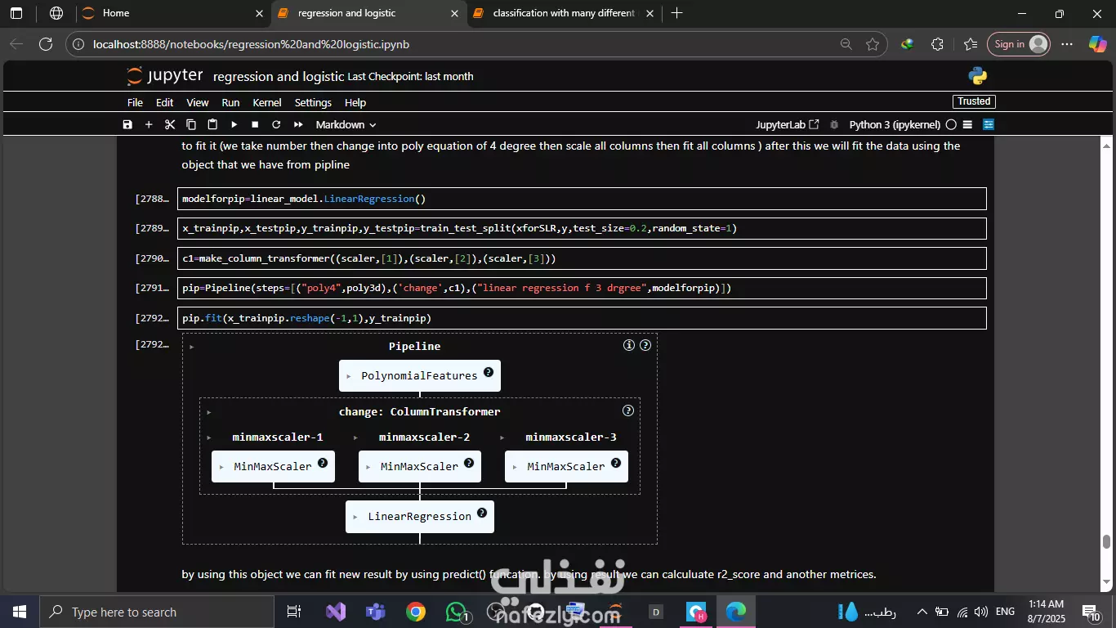1116x628 pixels.
Task: Click notebook title regression and logistic
Action: [x=279, y=76]
